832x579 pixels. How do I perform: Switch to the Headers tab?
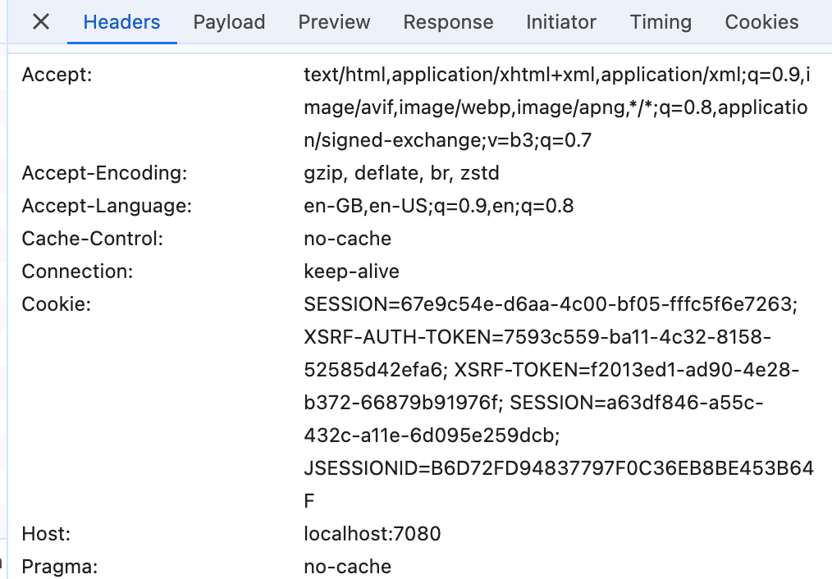pyautogui.click(x=122, y=22)
